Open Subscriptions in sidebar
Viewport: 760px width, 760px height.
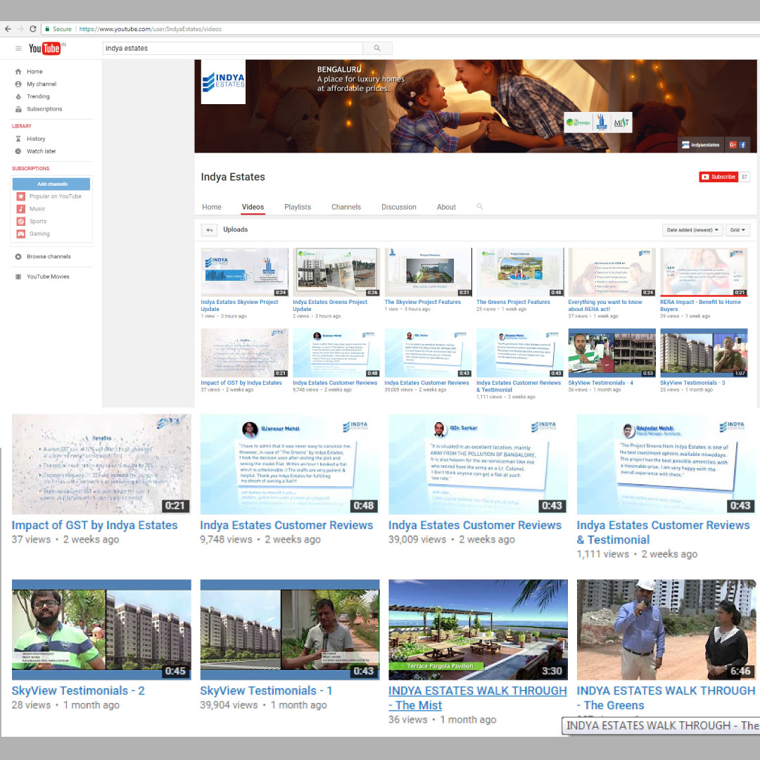pos(44,109)
